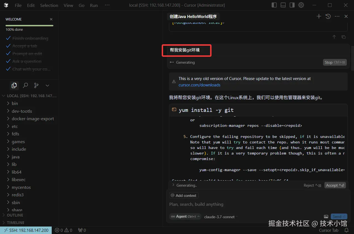The width and height of the screenshot is (354, 234).
Task: Open the Source Control view icon
Action: (x=36, y=85)
